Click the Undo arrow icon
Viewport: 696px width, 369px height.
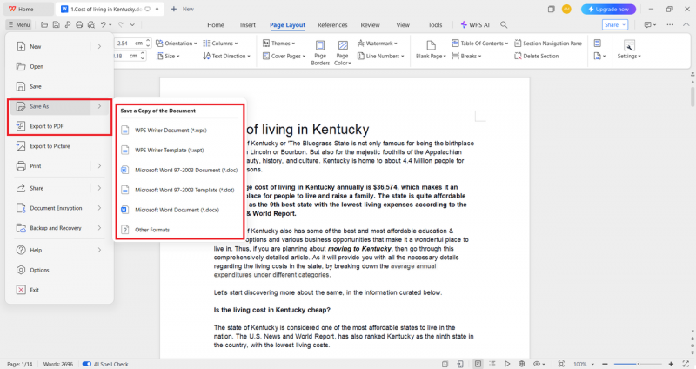tap(103, 25)
